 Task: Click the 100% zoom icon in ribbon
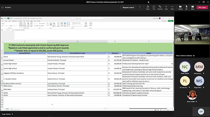pos(51,24)
